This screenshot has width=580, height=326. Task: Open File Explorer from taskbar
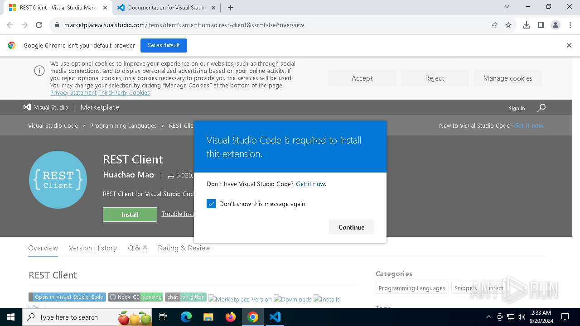click(208, 317)
